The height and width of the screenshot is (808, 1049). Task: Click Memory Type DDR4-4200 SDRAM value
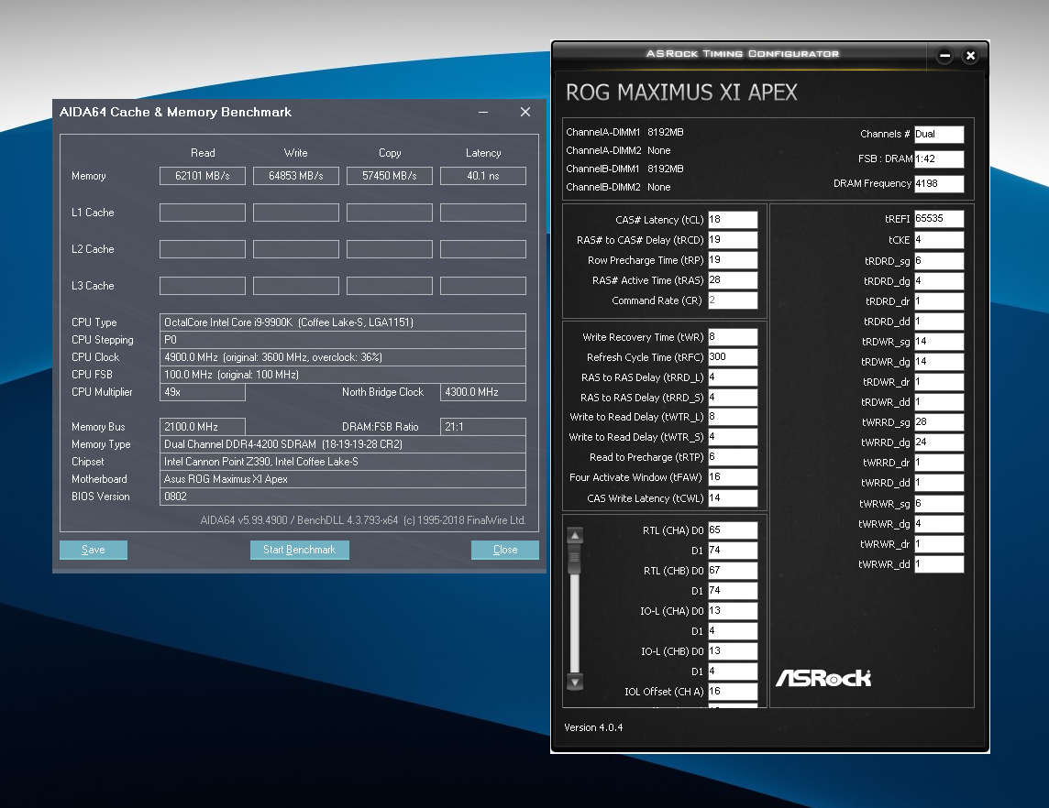[x=343, y=443]
